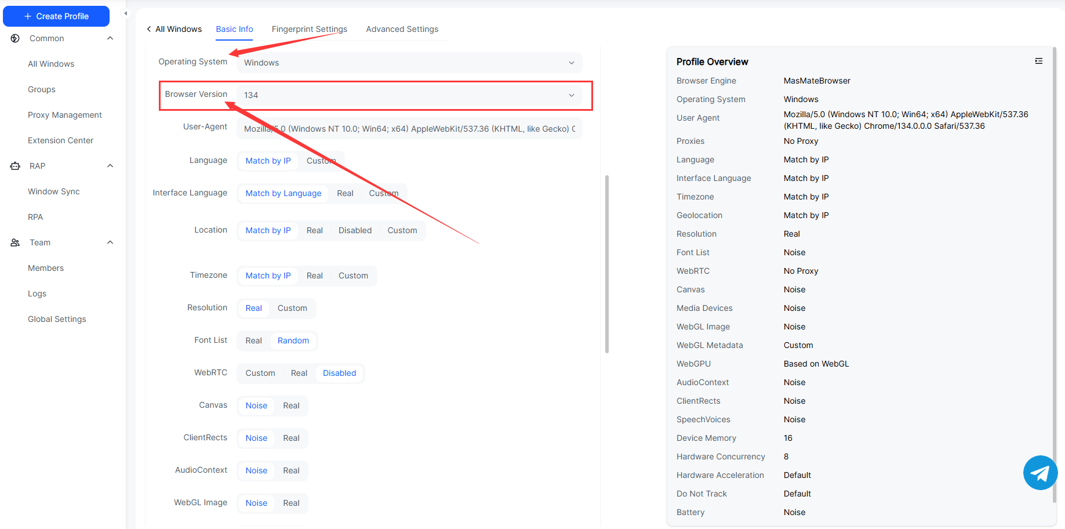The image size is (1065, 529).
Task: Open the Advanced Settings tab
Action: point(402,29)
